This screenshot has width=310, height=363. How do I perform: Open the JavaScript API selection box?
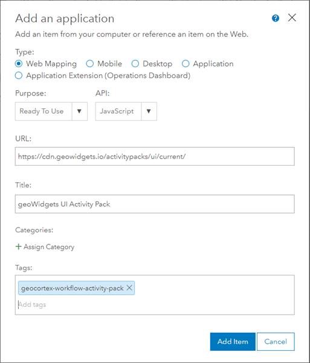126,111
